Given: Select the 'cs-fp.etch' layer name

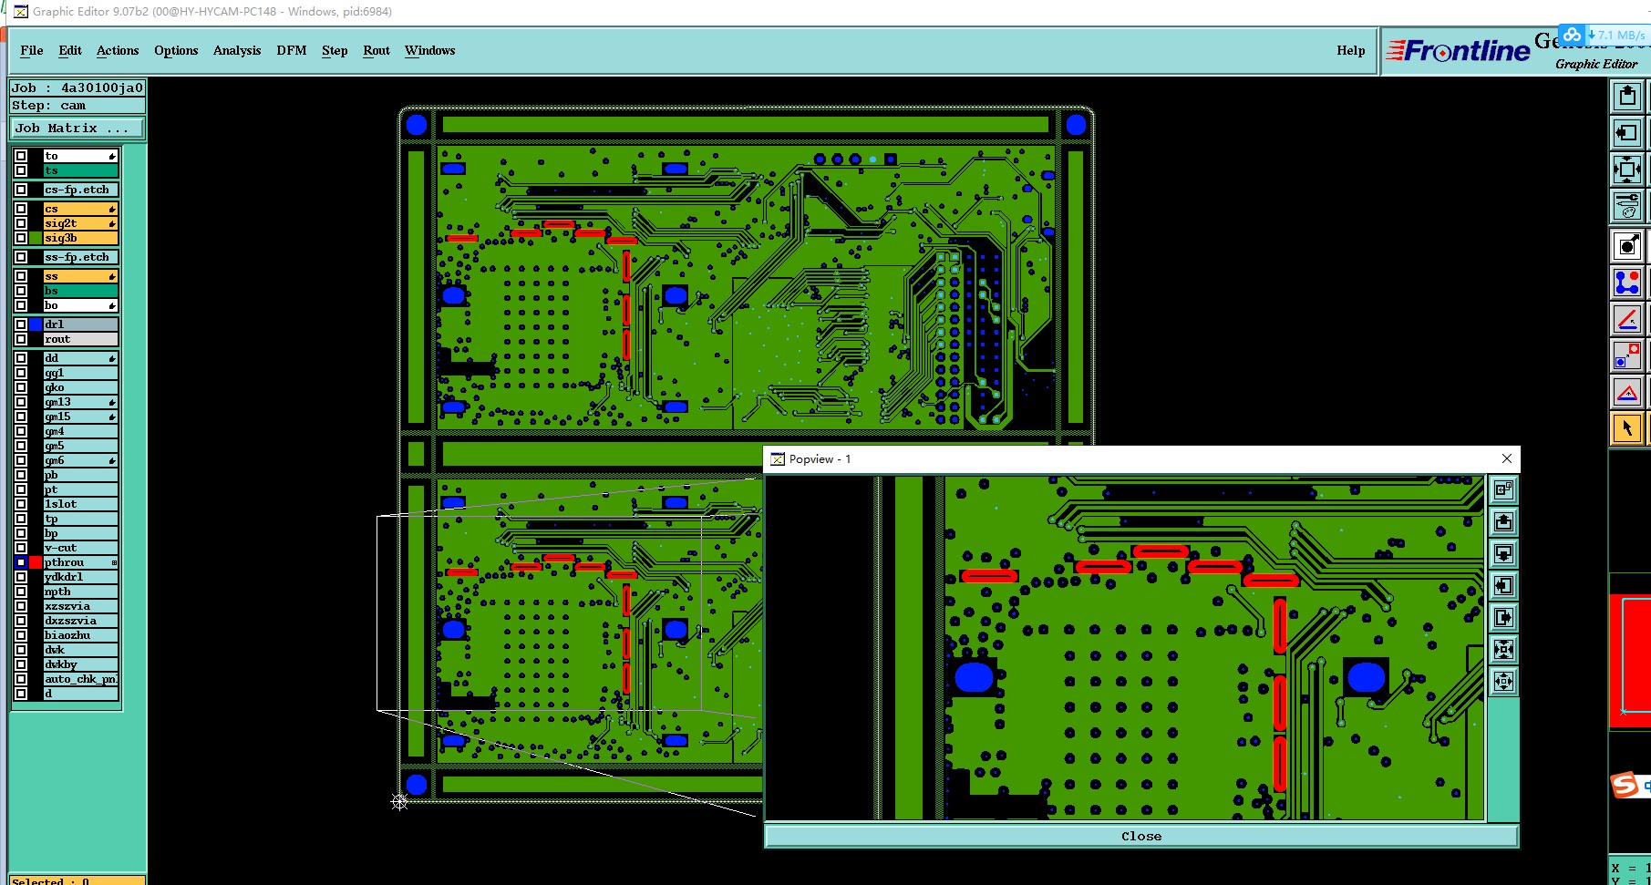Looking at the screenshot, I should point(81,190).
